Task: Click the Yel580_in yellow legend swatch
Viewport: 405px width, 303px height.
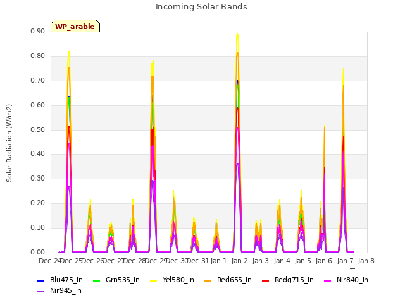Action: tap(153, 280)
